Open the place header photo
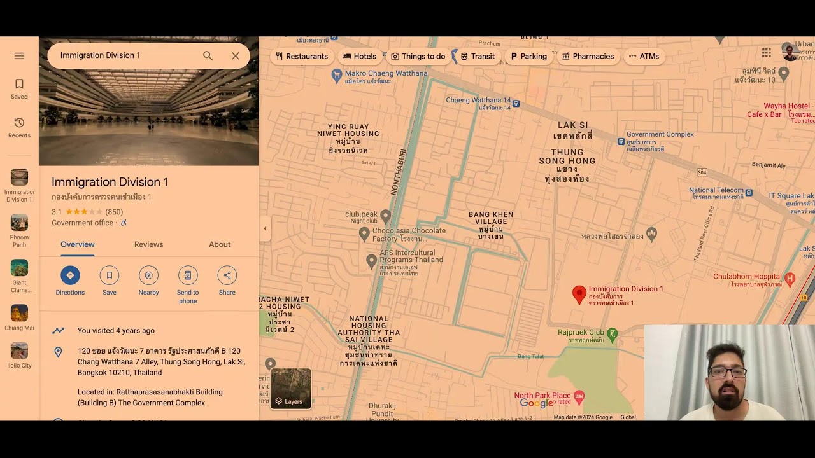 [x=149, y=101]
